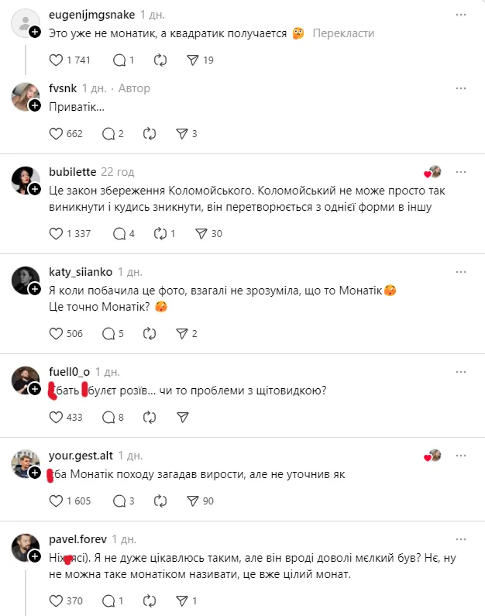The width and height of the screenshot is (485, 616).
Task: Follow pavel.forev via avatar plus badge
Action: click(x=35, y=556)
